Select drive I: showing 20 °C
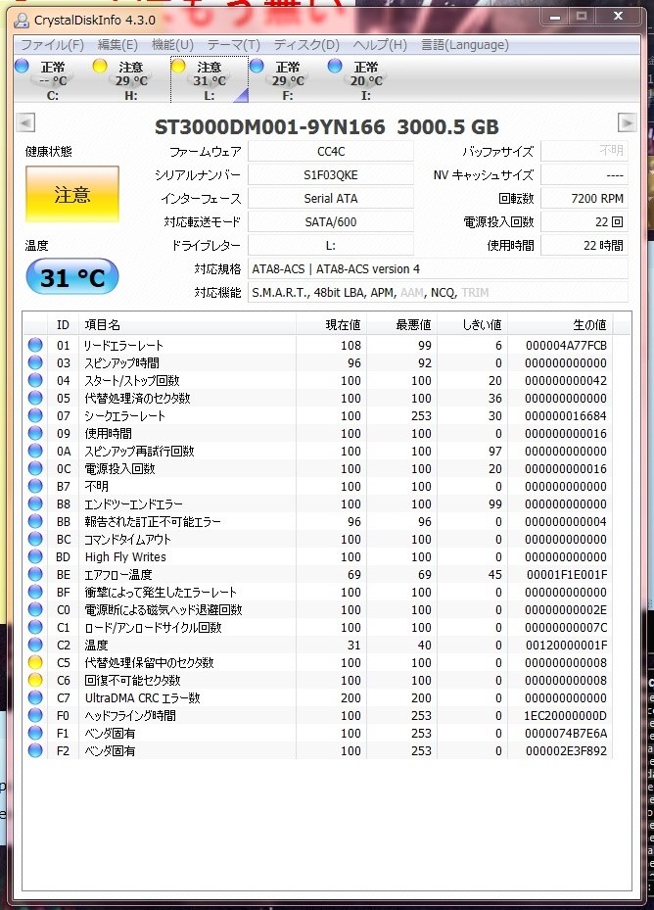654x910 pixels. 365,80
